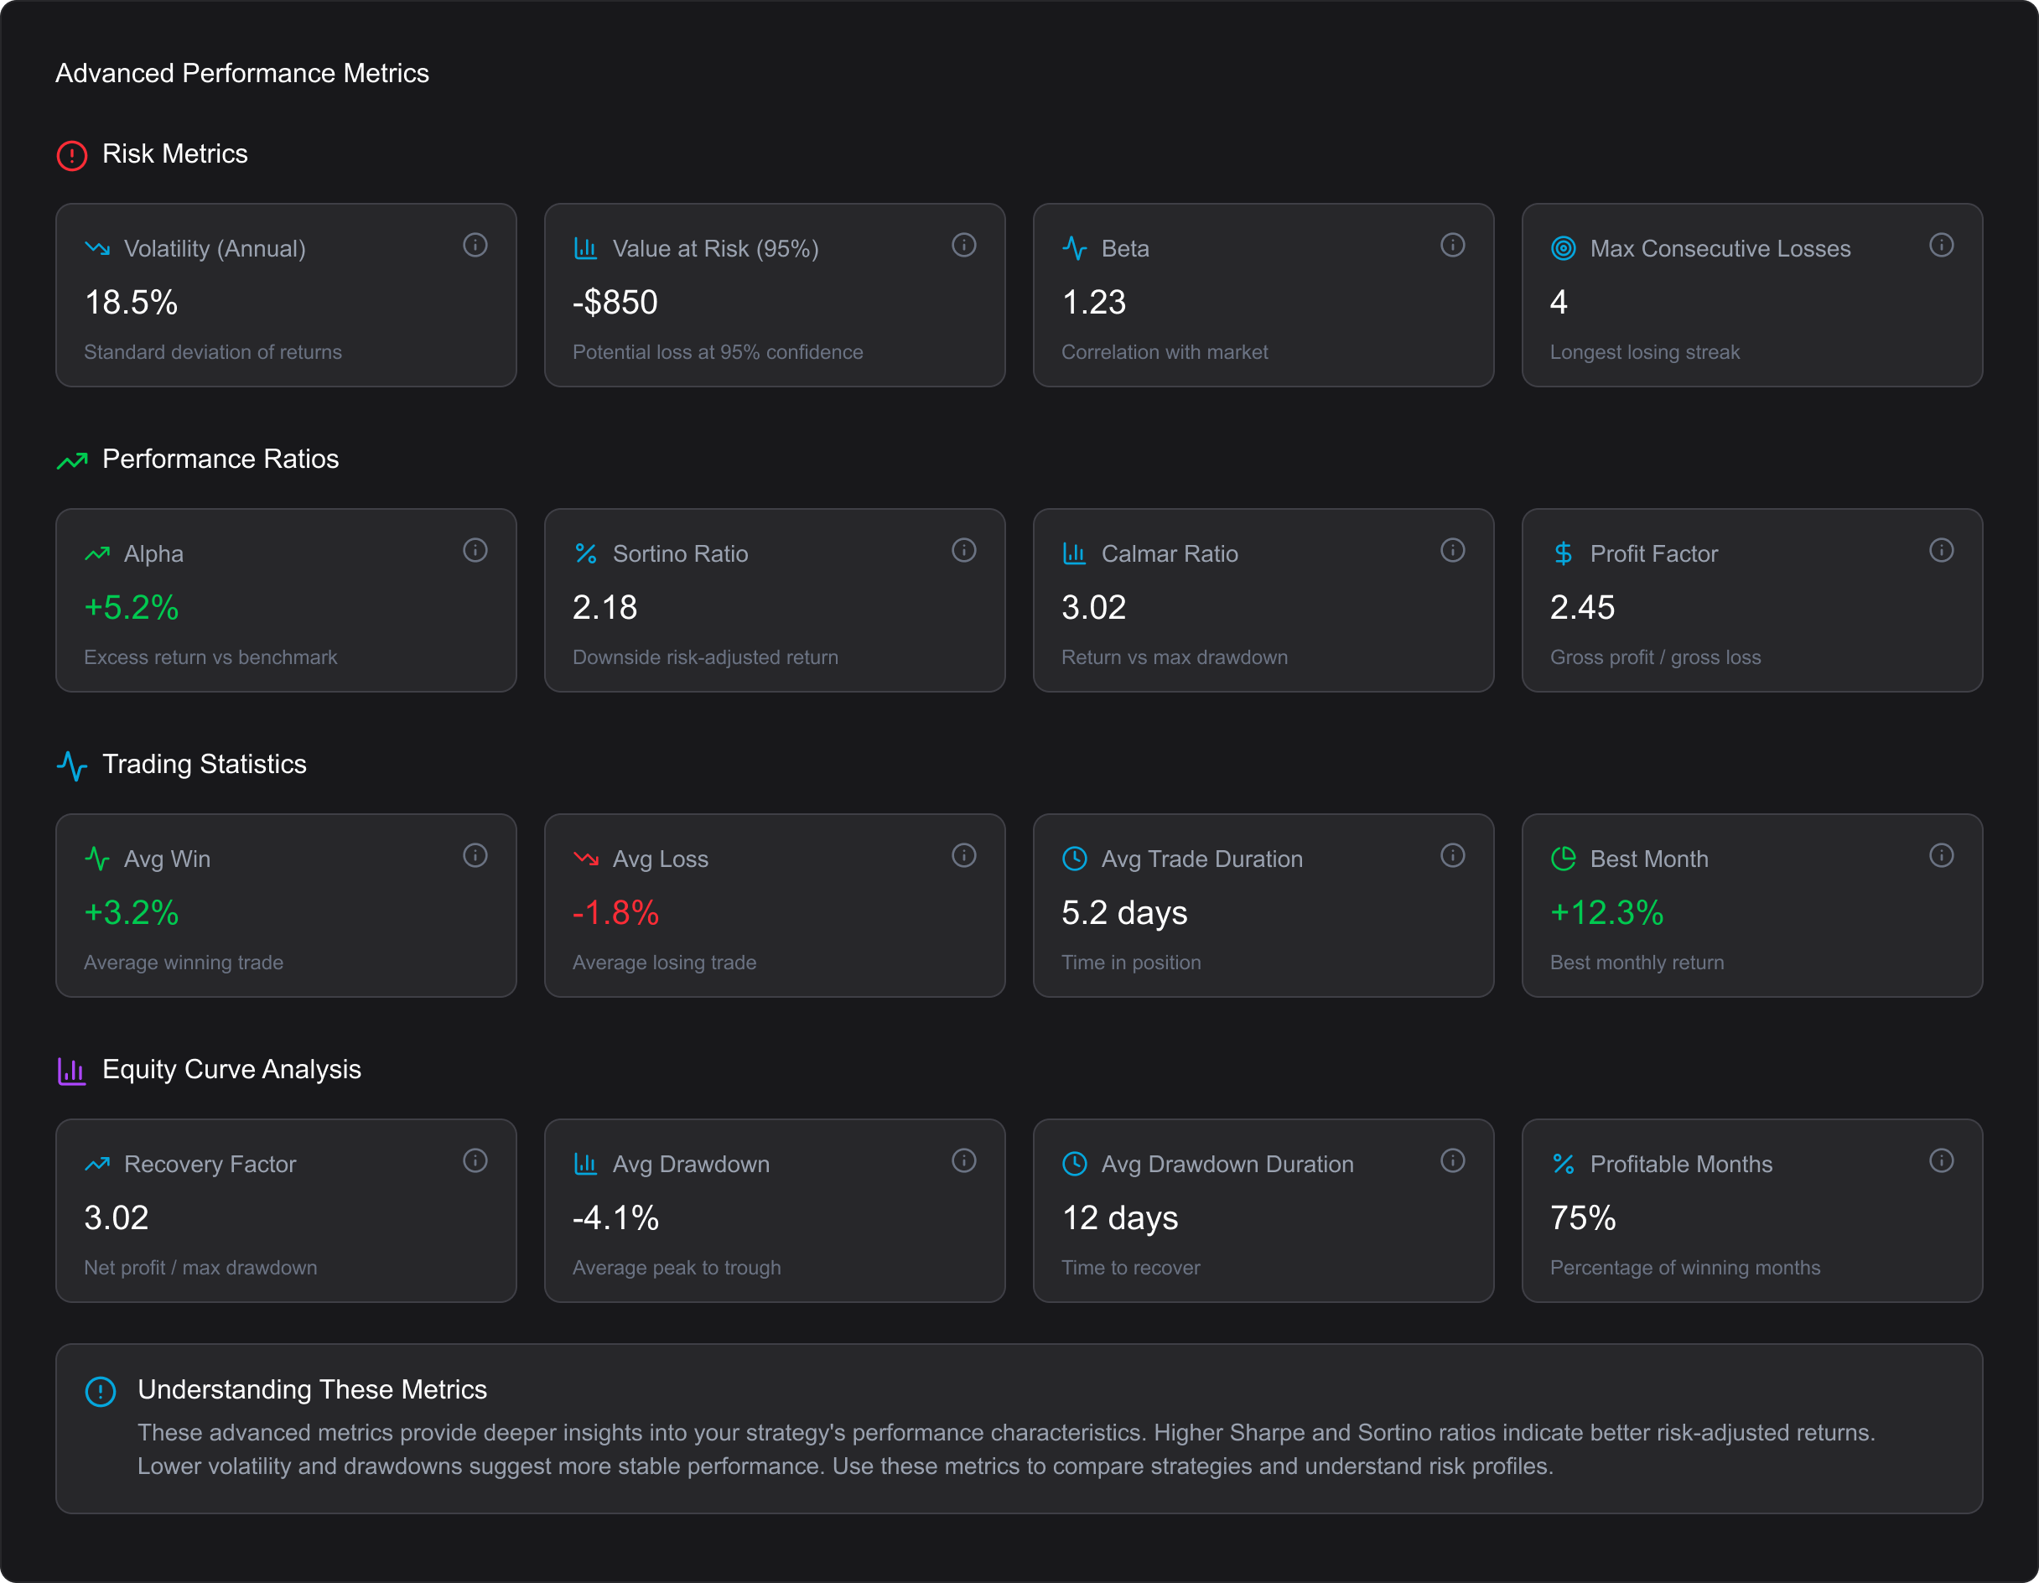Open the Sortino Ratio info icon

pos(963,550)
